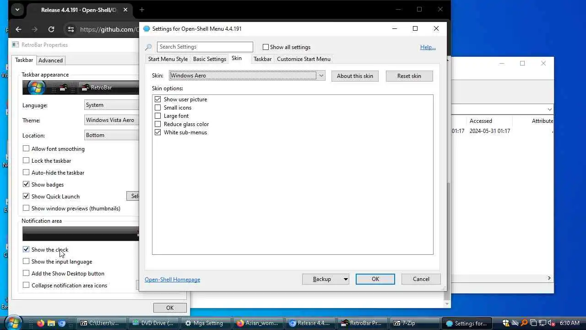Screen dimensions: 586x330
Task: Click About this skin button
Action: click(x=355, y=76)
